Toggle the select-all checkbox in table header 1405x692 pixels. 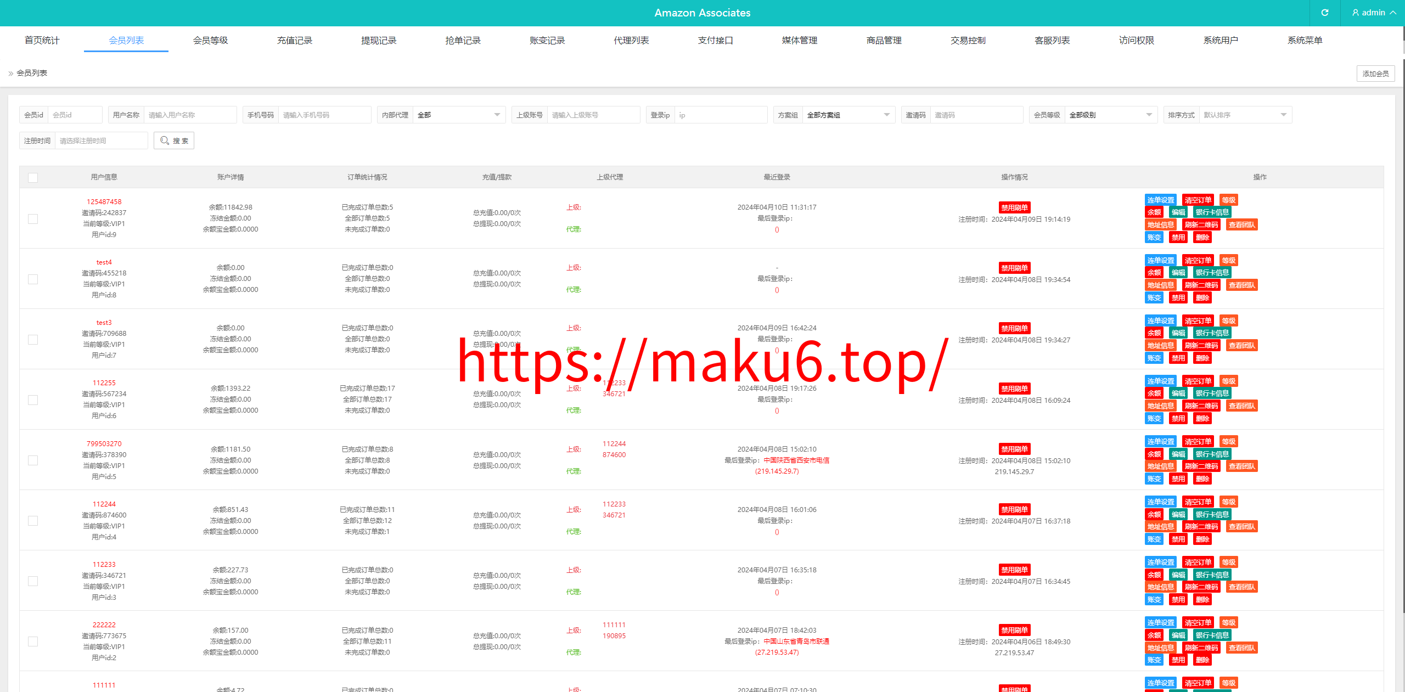click(x=33, y=177)
